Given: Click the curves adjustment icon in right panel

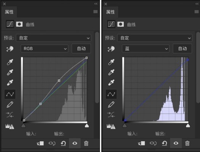Looking at the screenshot, I should [111, 24].
